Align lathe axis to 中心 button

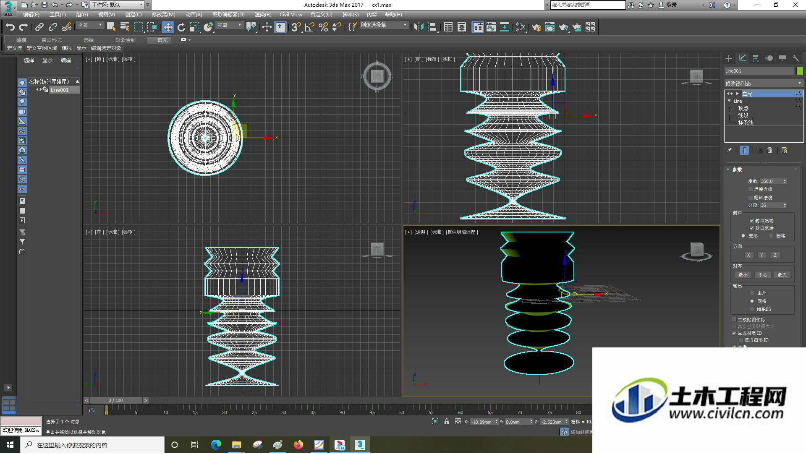click(x=762, y=275)
